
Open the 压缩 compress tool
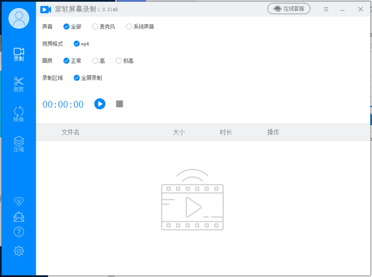point(19,144)
